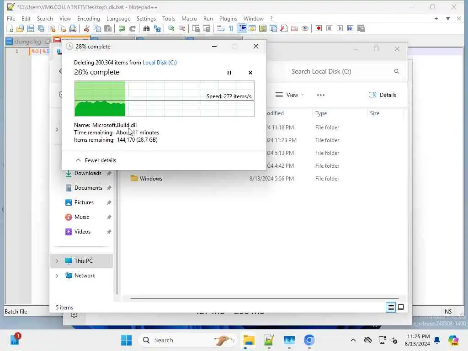Click the Save All icon
Screen dimensions: 468x351
pos(41,28)
